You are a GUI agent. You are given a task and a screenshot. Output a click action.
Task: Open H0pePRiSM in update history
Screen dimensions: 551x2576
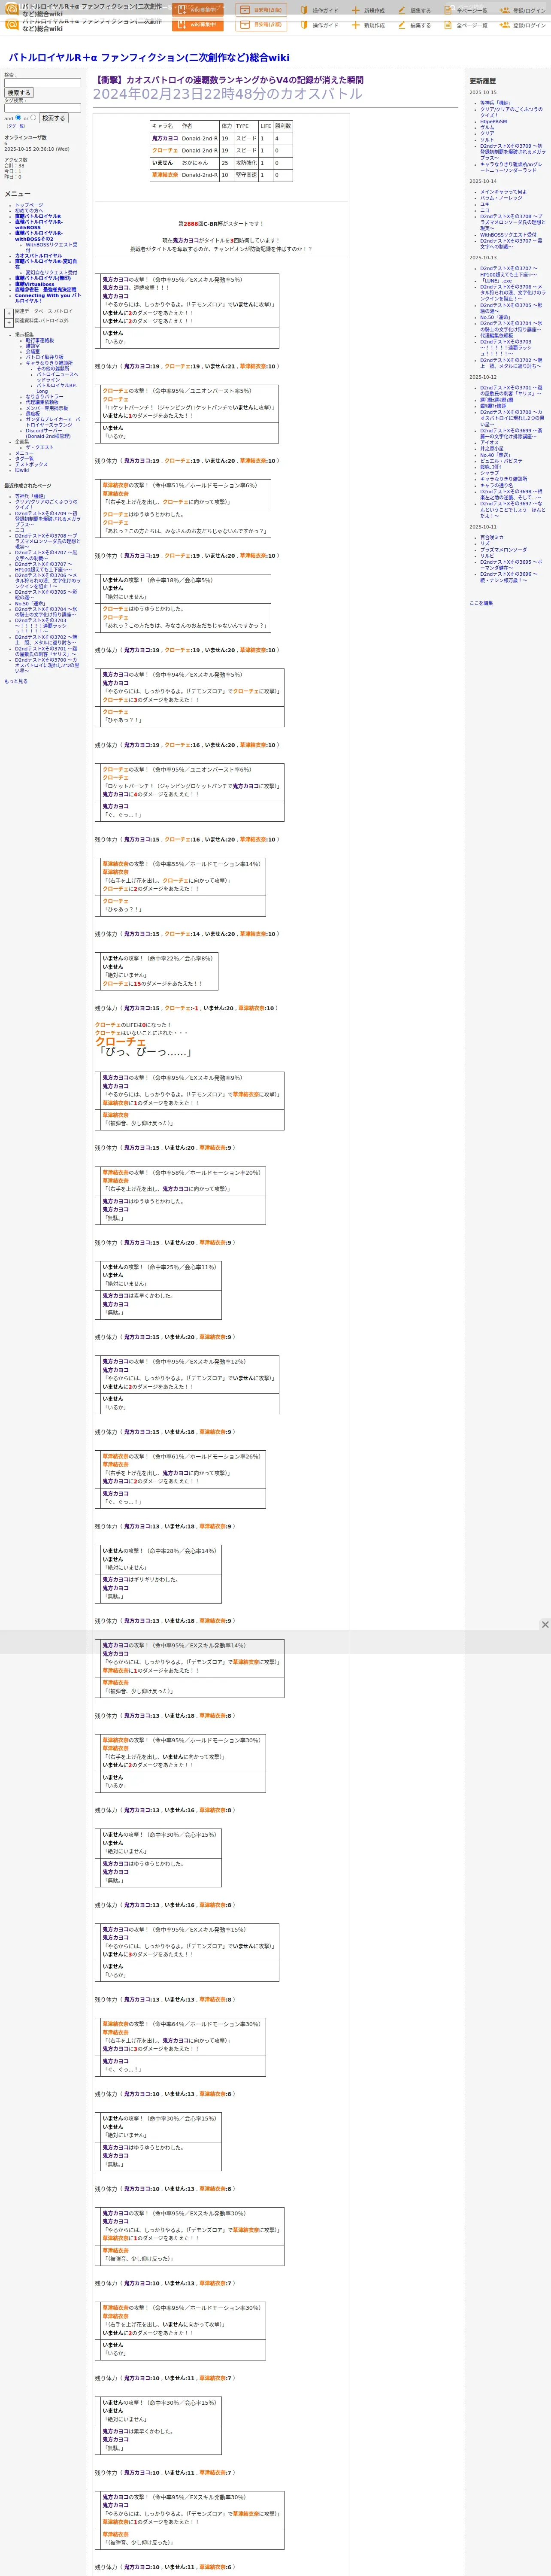[x=493, y=122]
